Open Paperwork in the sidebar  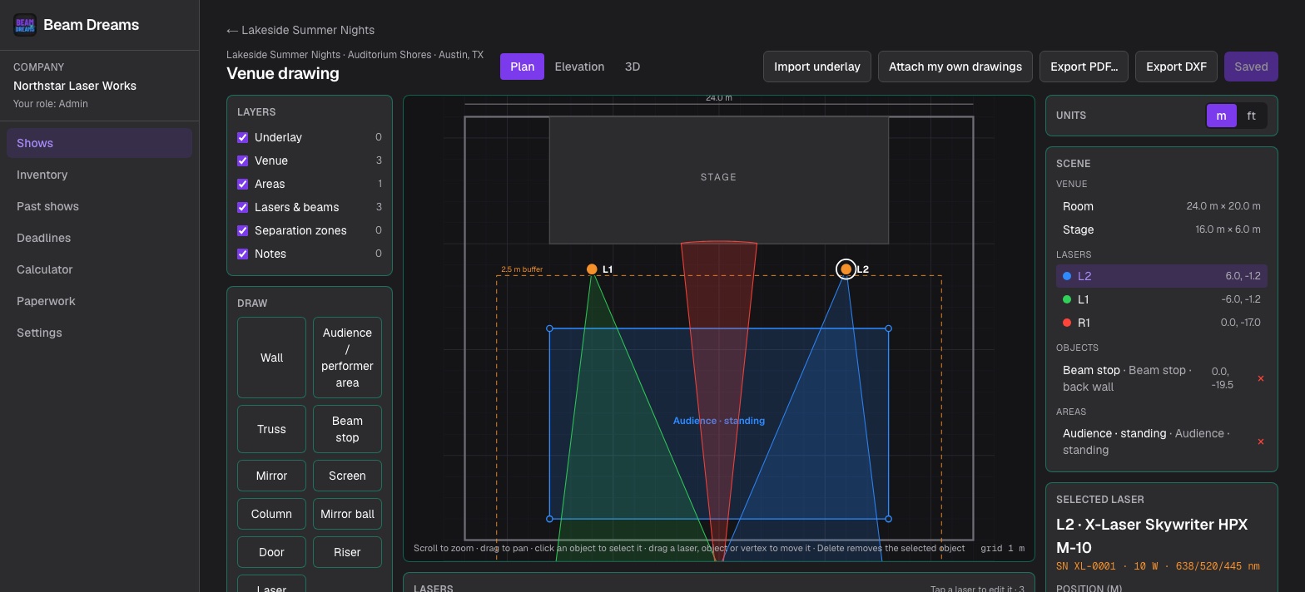(99, 301)
